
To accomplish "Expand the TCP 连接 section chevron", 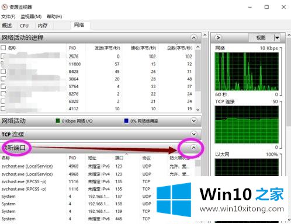I will [193, 134].
